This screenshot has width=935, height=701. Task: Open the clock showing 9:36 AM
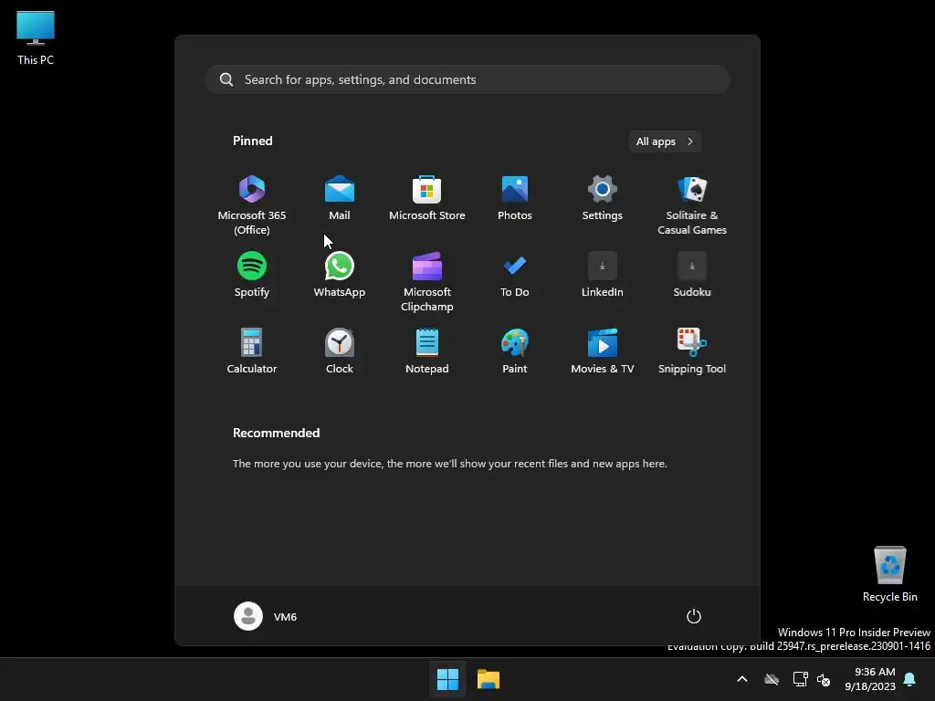coord(870,679)
